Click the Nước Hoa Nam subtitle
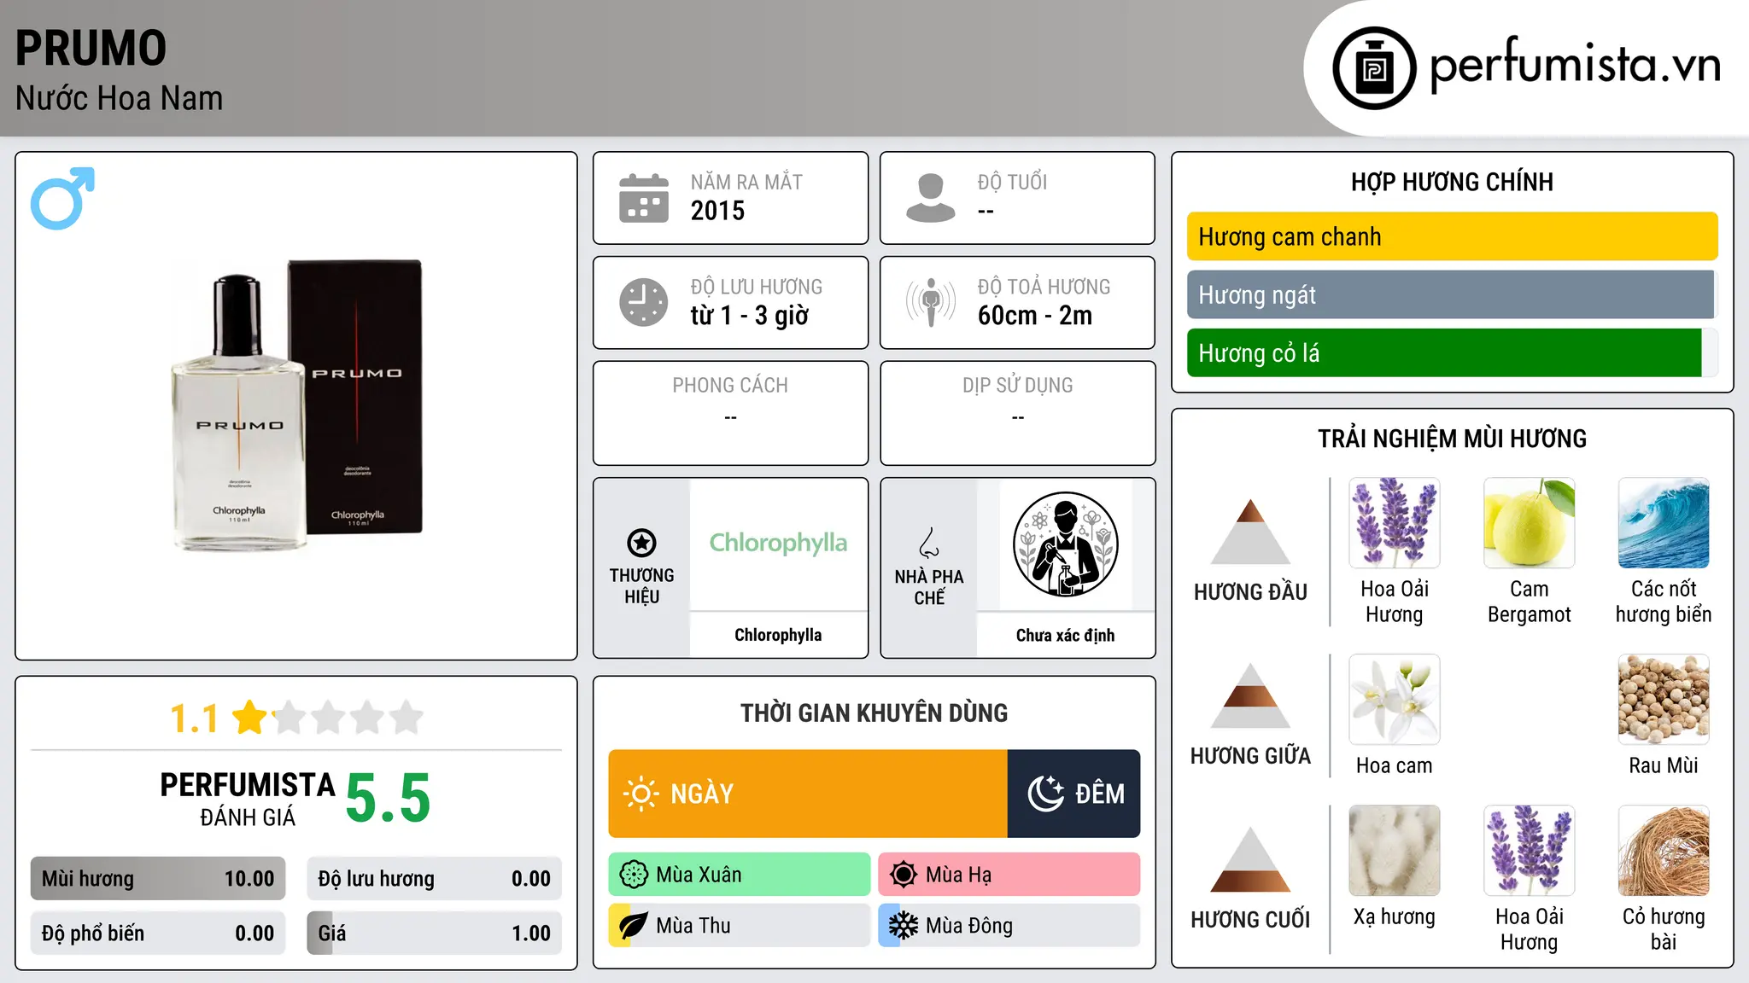The height and width of the screenshot is (983, 1749). 119,98
